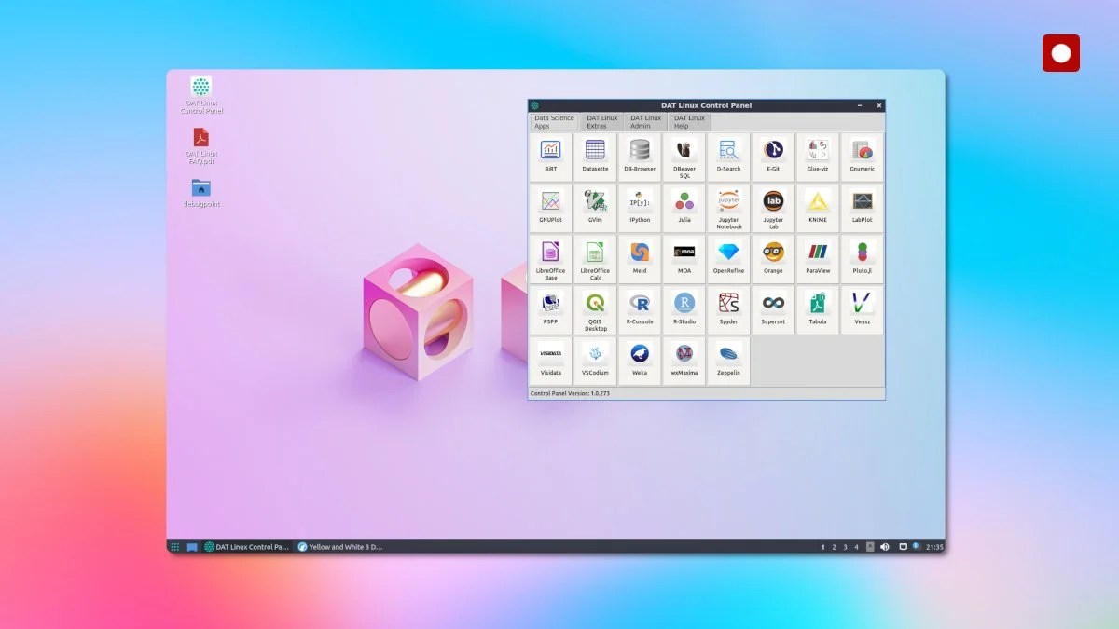Select the DAT Linux FAQ.pdf desktop file

pyautogui.click(x=201, y=146)
